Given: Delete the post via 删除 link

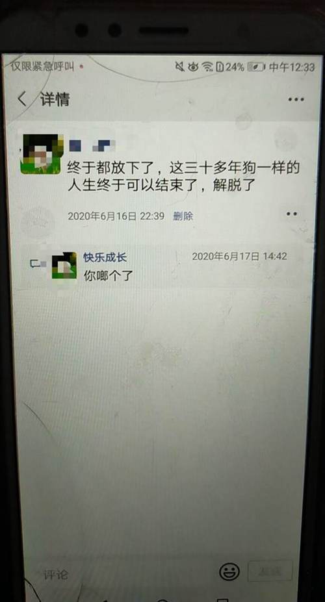Looking at the screenshot, I should coord(183,216).
